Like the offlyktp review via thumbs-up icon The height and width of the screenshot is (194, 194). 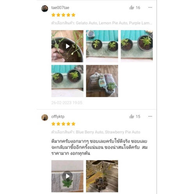click(x=132, y=116)
